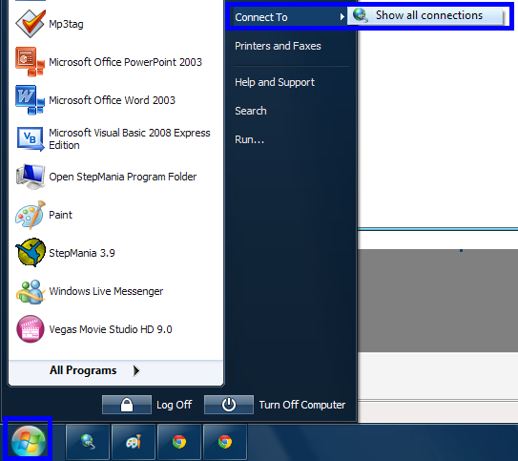Open StepMania Program Folder icon
This screenshot has height=461, width=518.
click(31, 177)
